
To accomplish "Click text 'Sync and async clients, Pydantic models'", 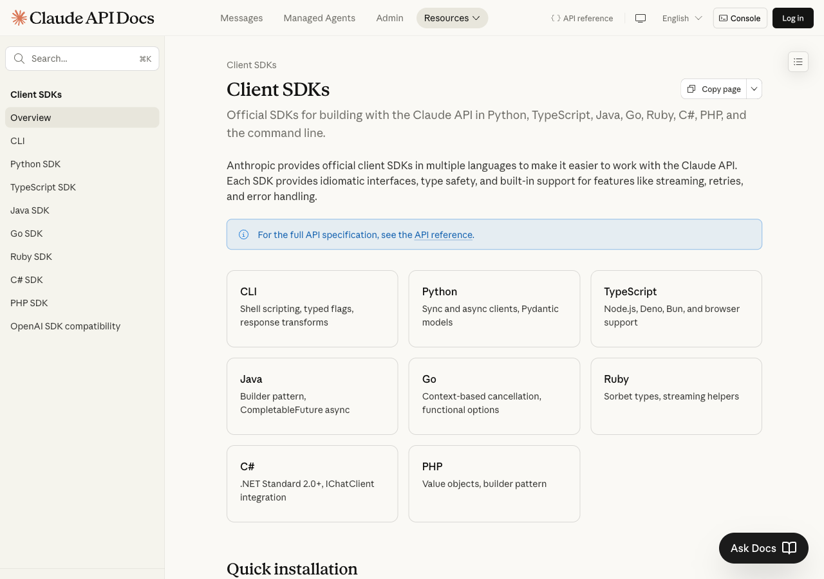I will 491,316.
